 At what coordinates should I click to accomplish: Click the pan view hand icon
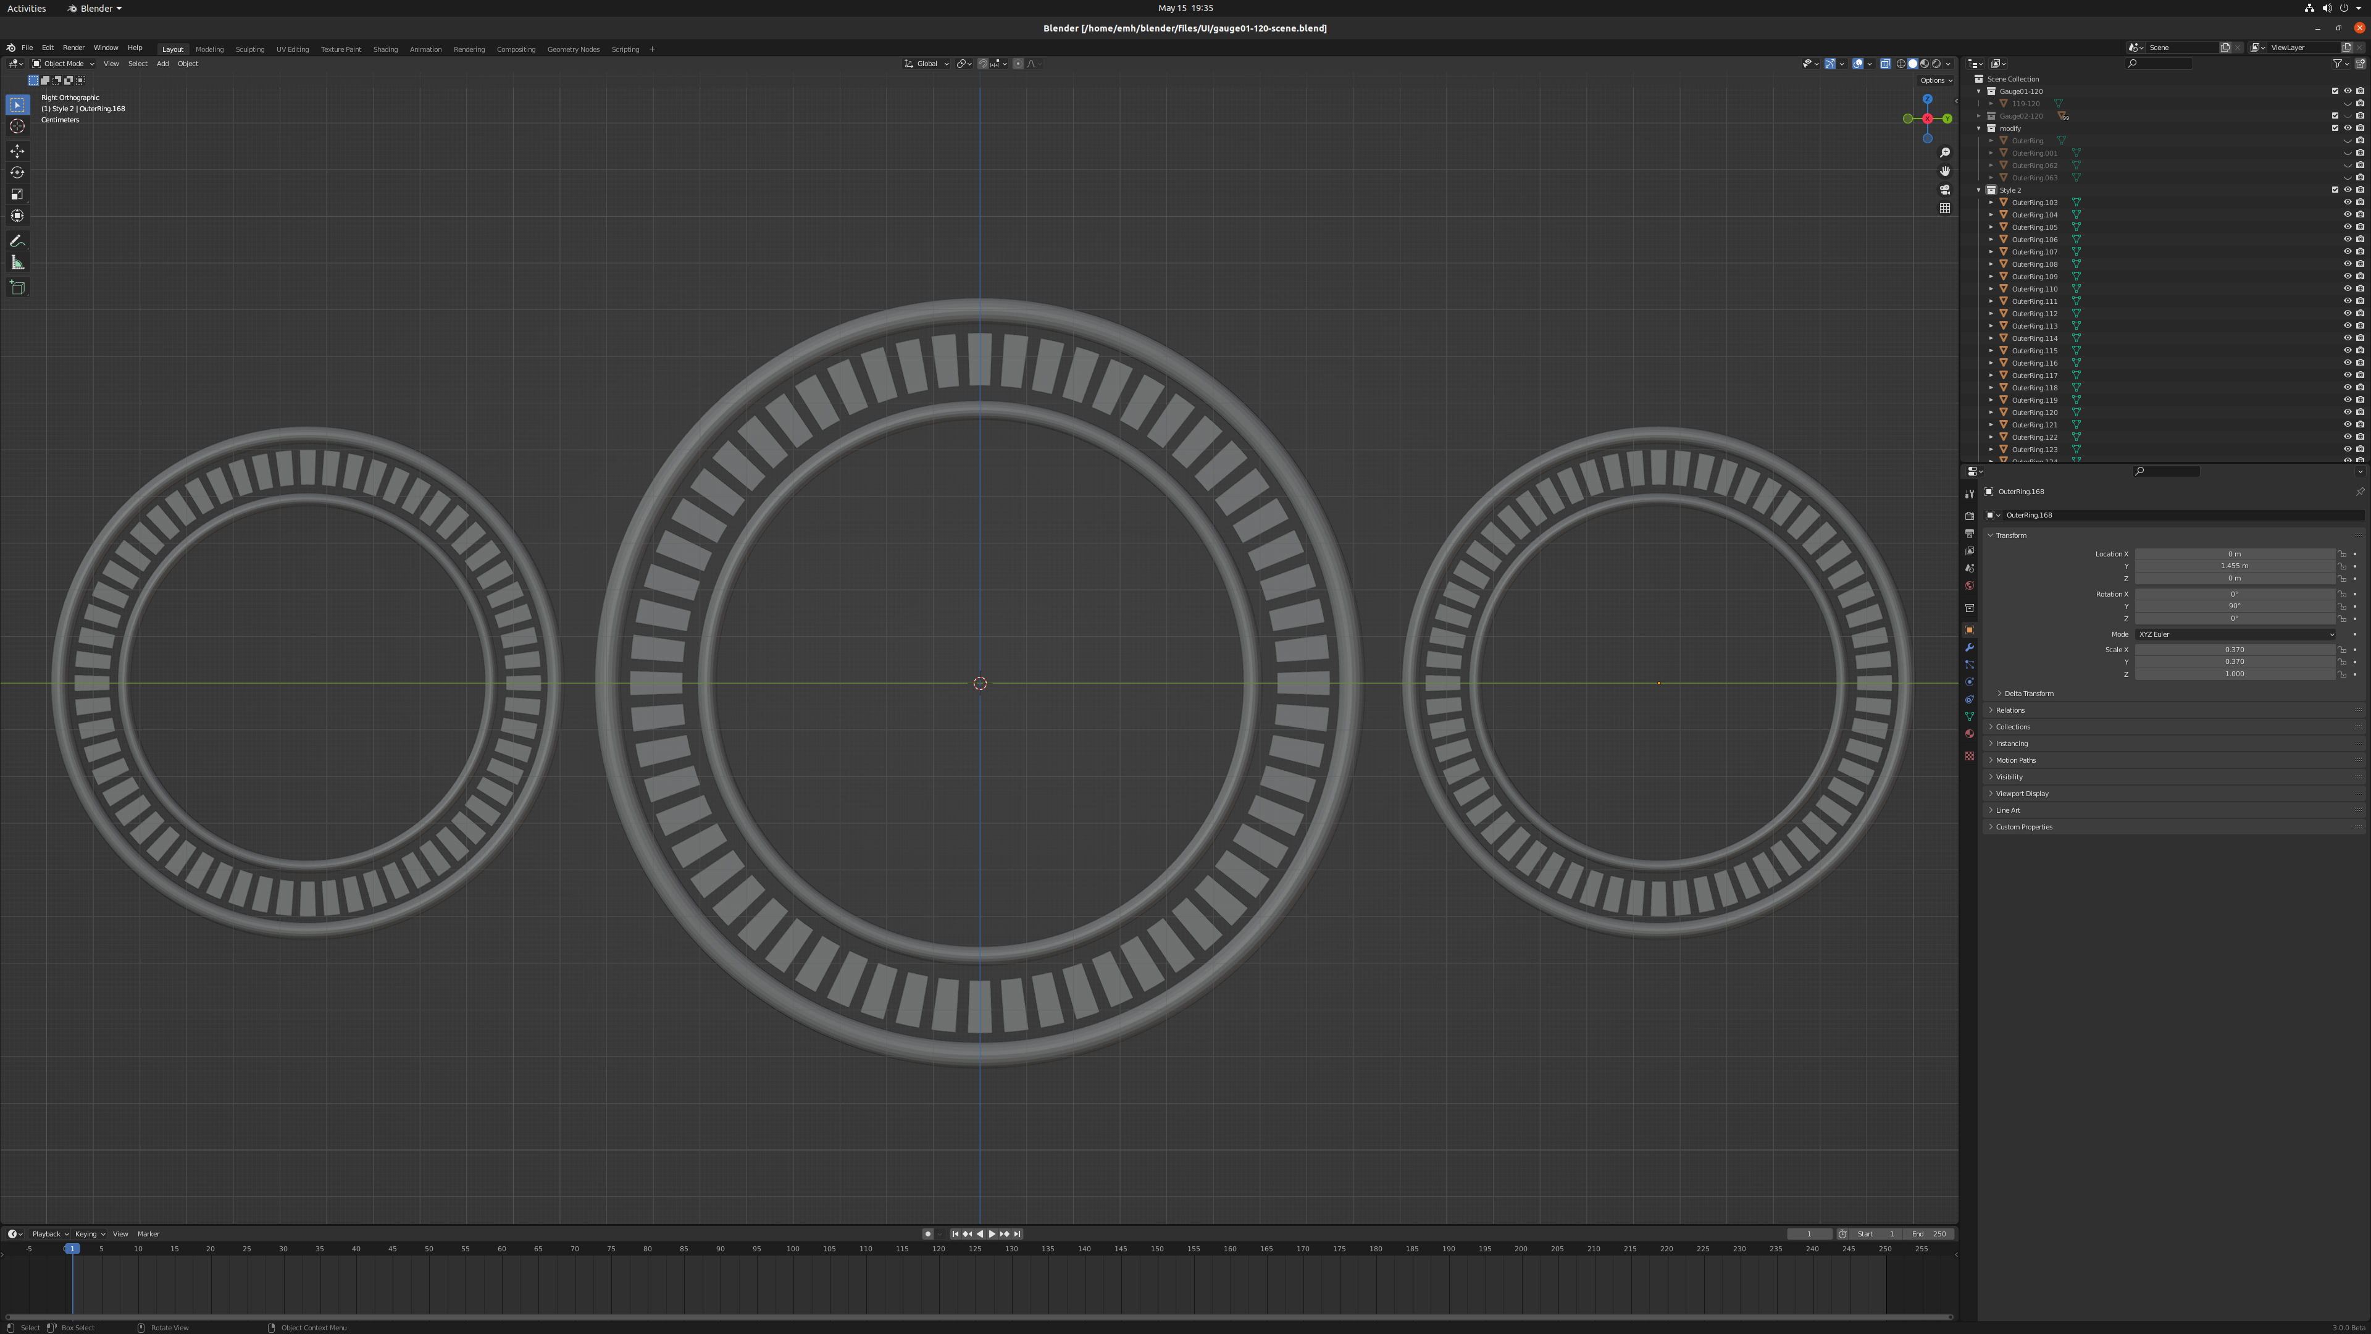(x=1945, y=171)
